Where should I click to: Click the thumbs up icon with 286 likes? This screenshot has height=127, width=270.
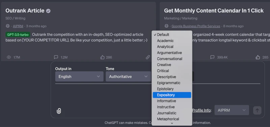click(103, 57)
